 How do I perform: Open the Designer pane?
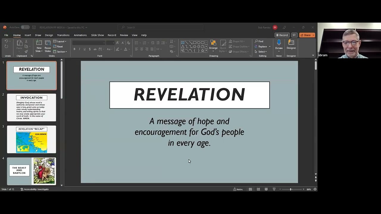click(x=291, y=45)
